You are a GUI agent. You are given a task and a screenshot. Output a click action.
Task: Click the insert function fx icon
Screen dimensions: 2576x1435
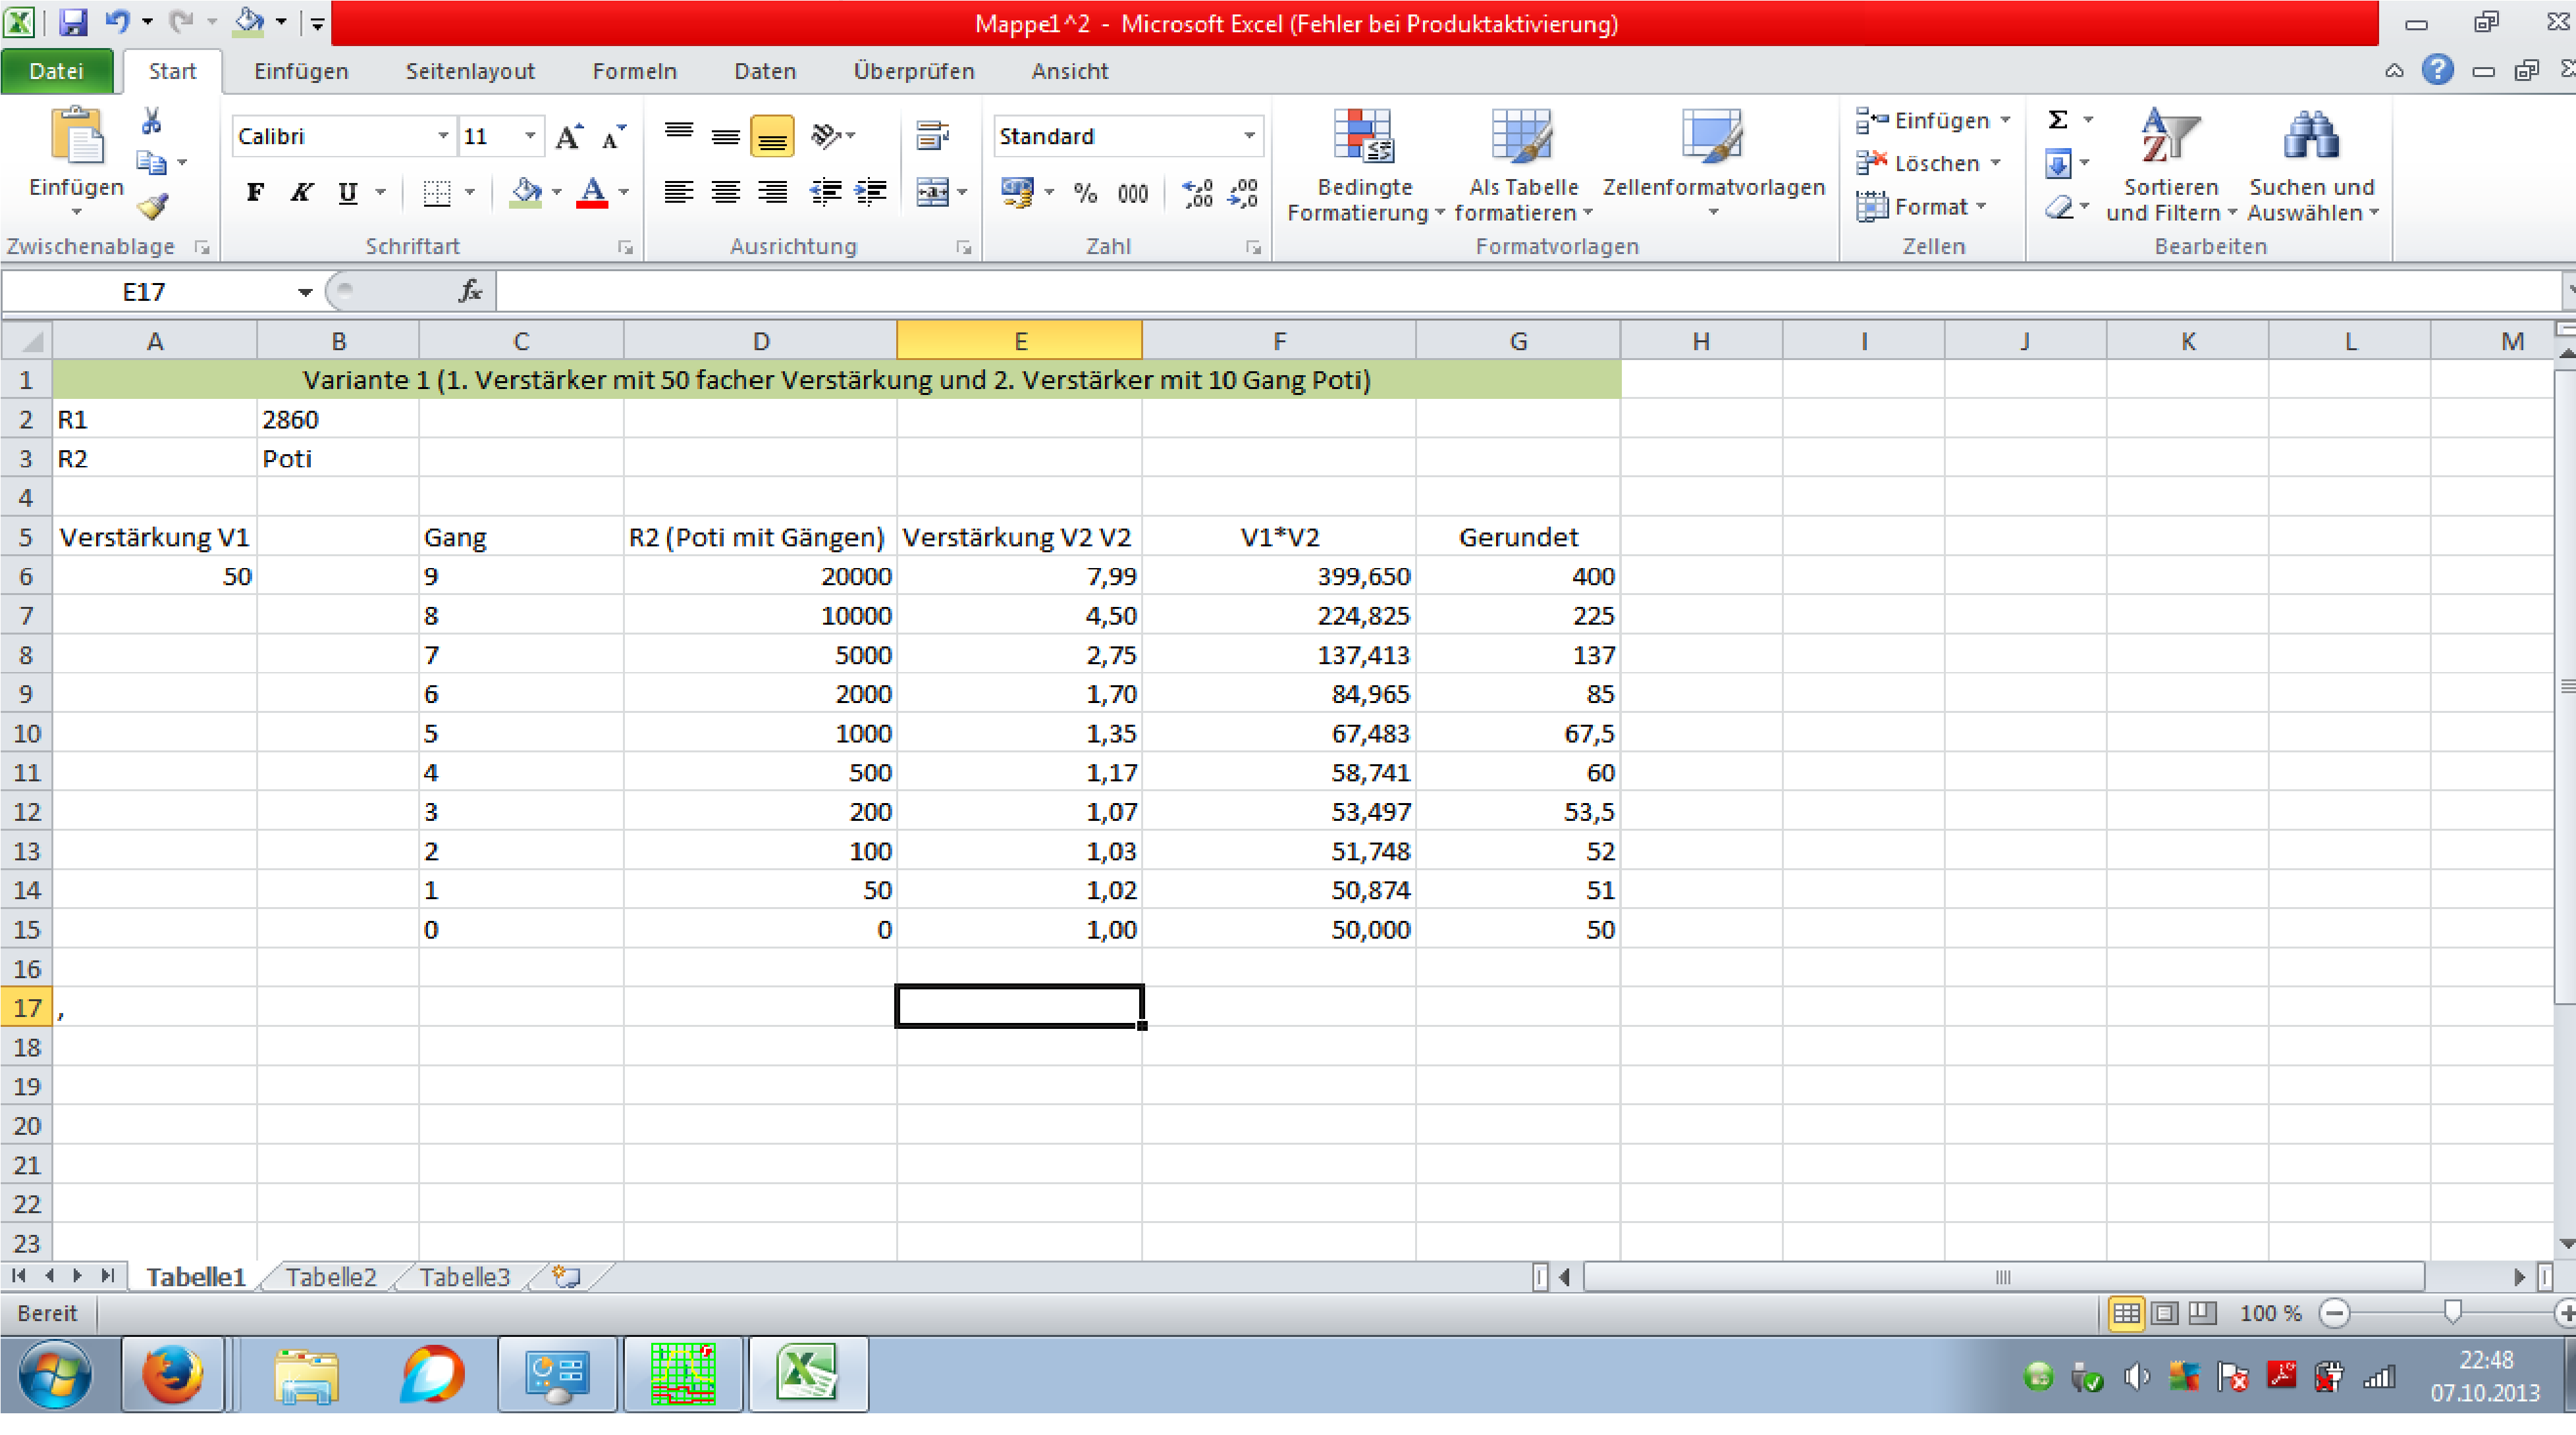(x=470, y=291)
